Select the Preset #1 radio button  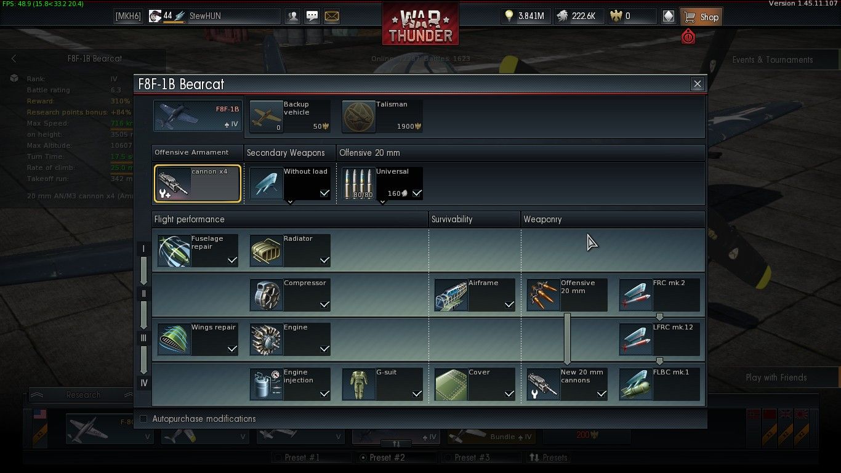pyautogui.click(x=278, y=458)
